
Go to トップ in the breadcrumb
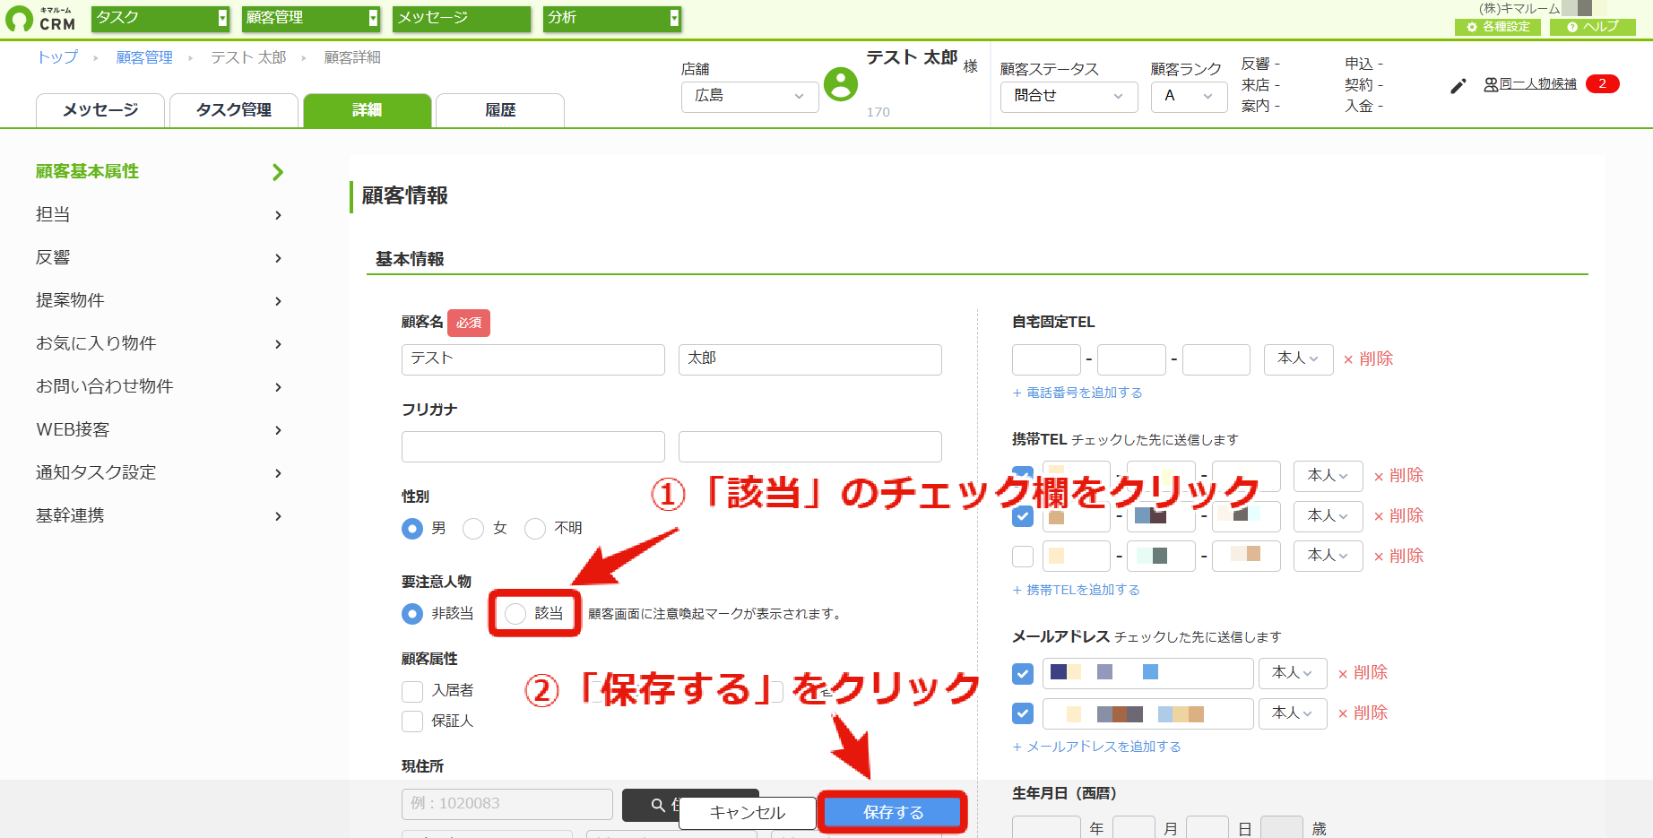(57, 57)
